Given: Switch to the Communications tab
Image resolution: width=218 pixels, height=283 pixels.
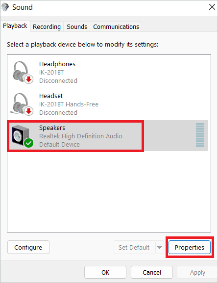Looking at the screenshot, I should [116, 26].
